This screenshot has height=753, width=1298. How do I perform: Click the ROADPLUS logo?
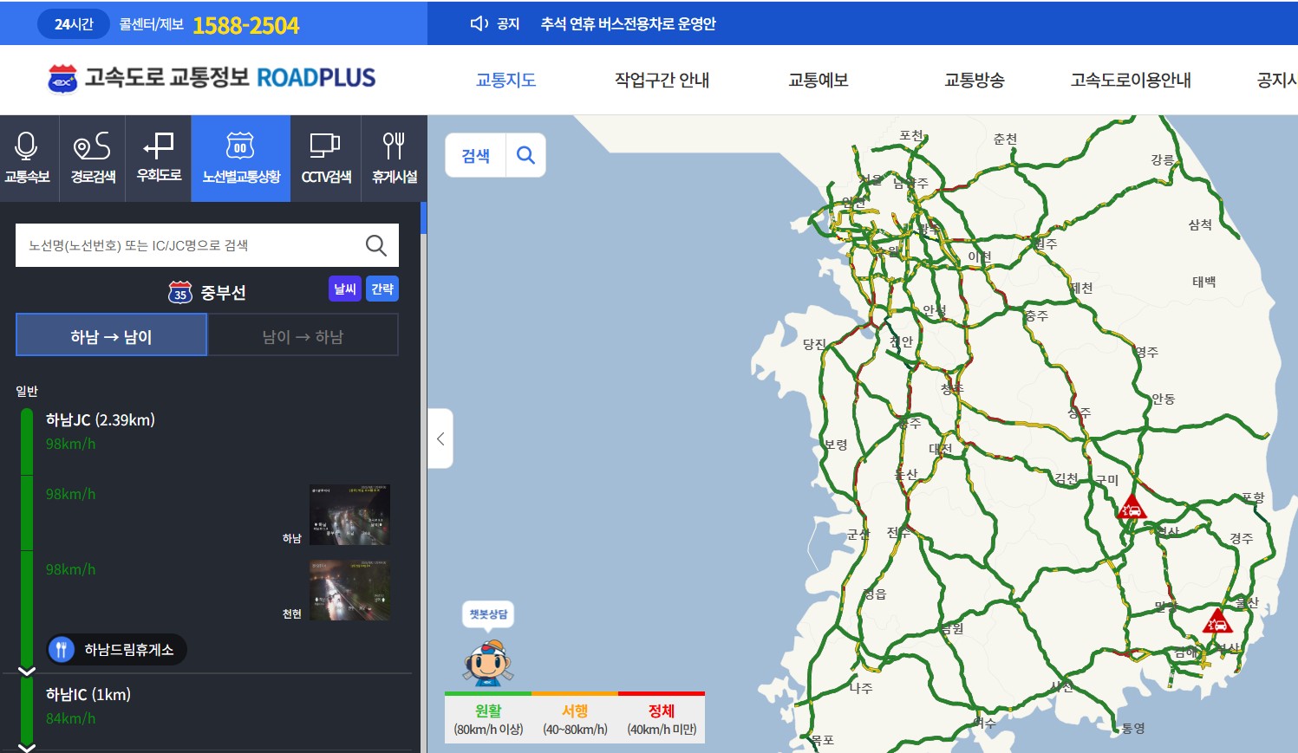(212, 78)
